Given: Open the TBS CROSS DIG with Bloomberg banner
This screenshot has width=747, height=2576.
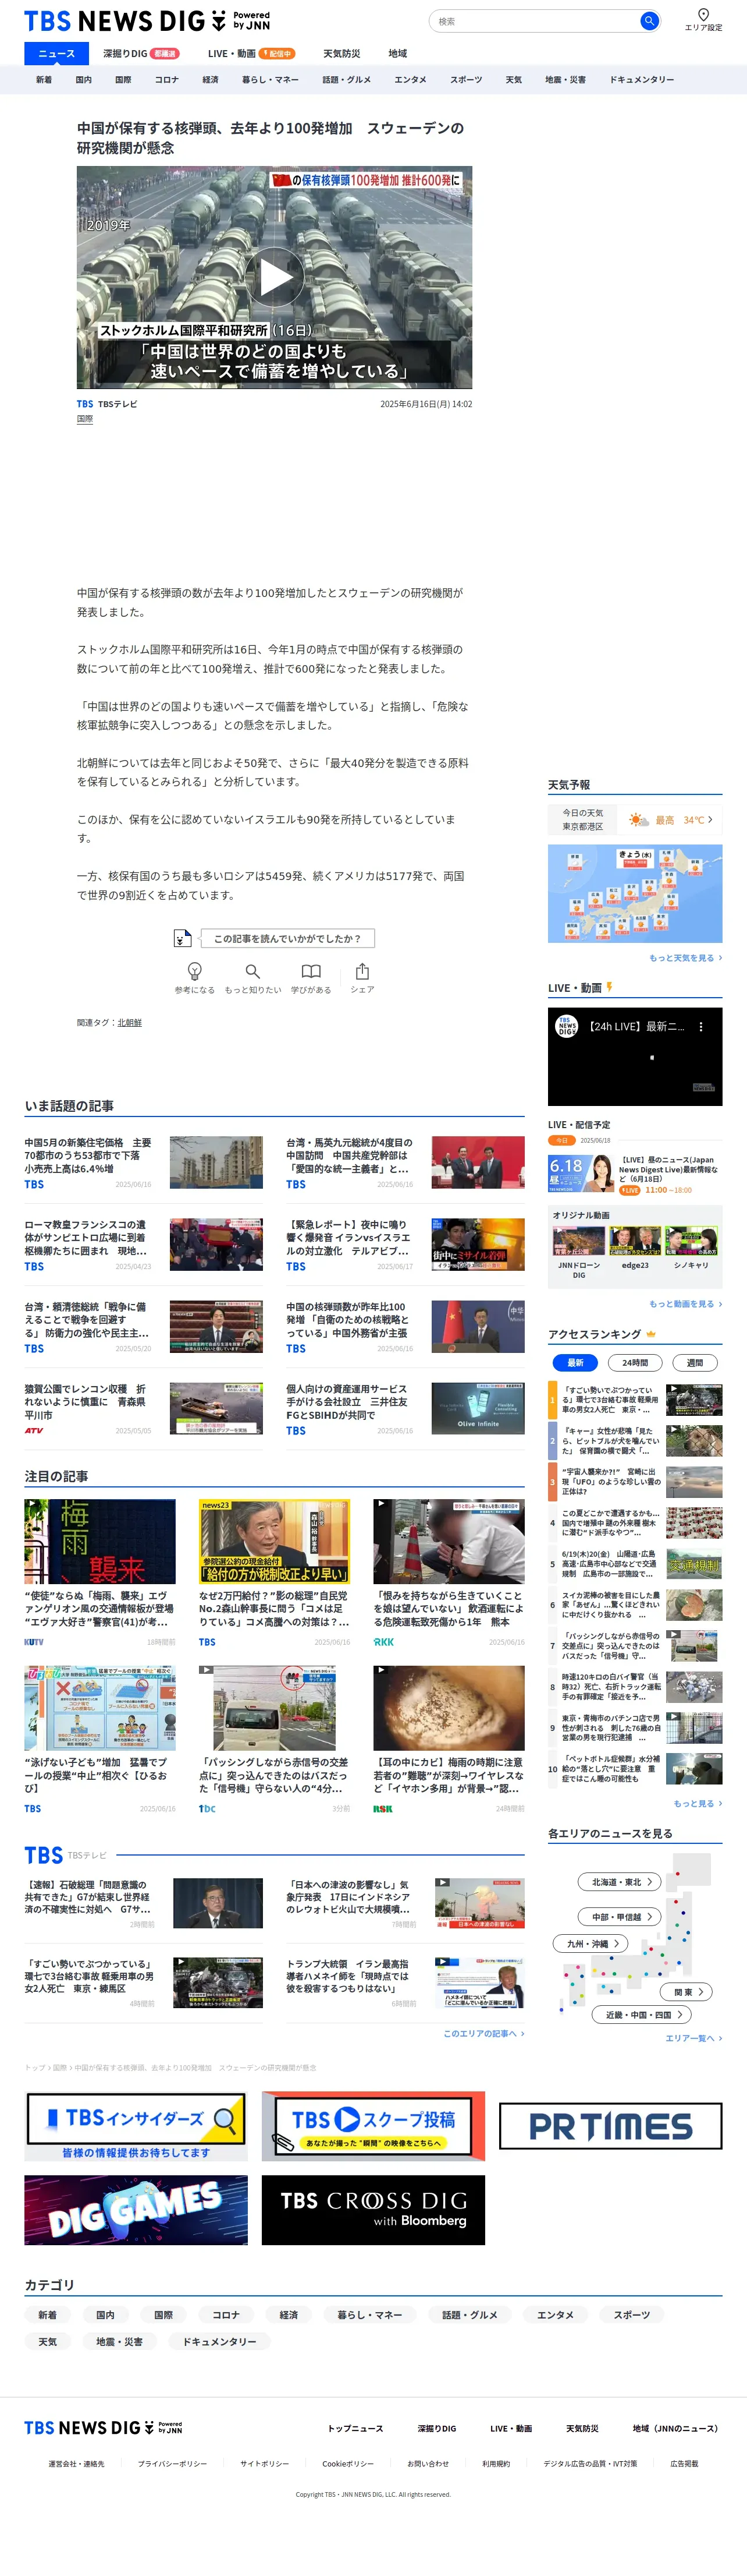Looking at the screenshot, I should click(373, 2209).
